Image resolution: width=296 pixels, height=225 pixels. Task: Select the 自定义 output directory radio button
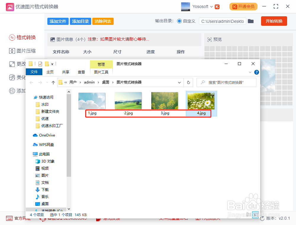tap(180, 21)
